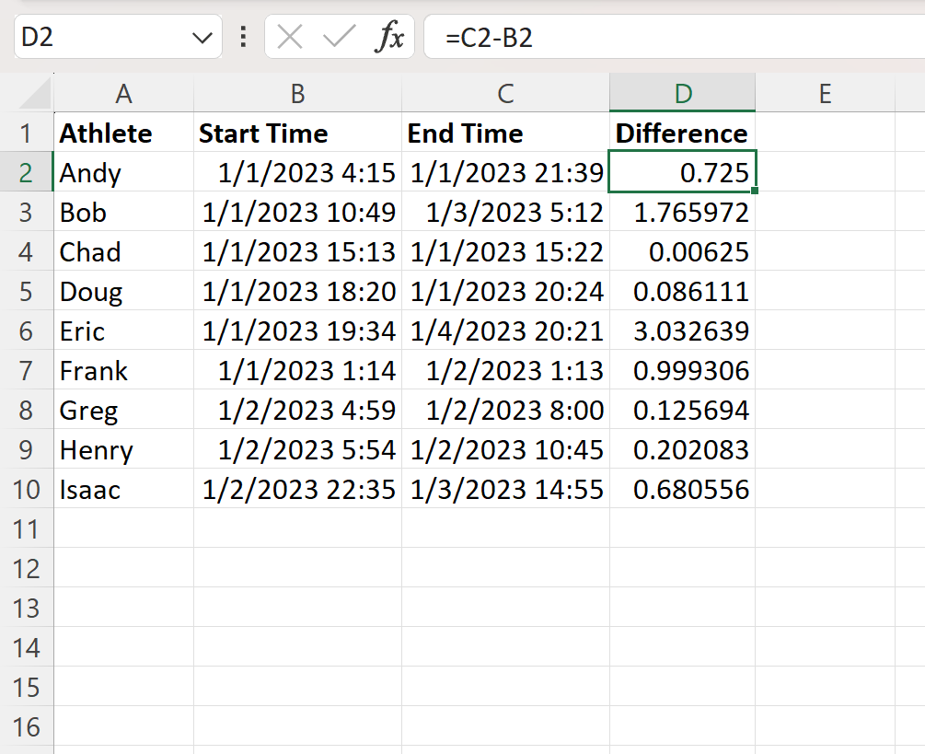This screenshot has width=925, height=754.
Task: Select empty cell E11
Action: click(x=825, y=528)
